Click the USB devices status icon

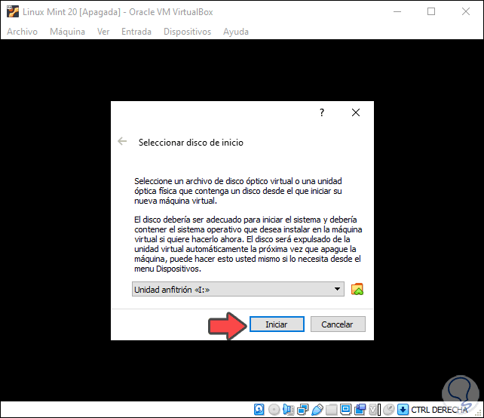[x=317, y=410]
